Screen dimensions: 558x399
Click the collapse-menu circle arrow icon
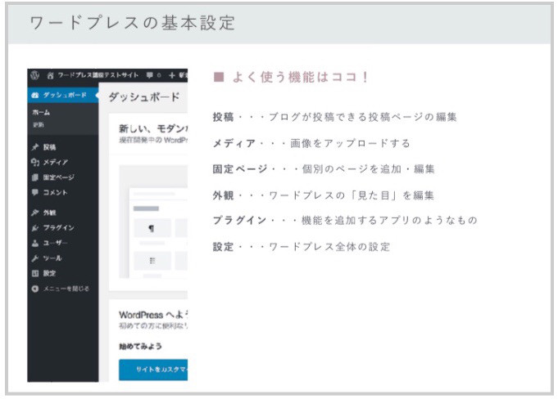pyautogui.click(x=35, y=289)
